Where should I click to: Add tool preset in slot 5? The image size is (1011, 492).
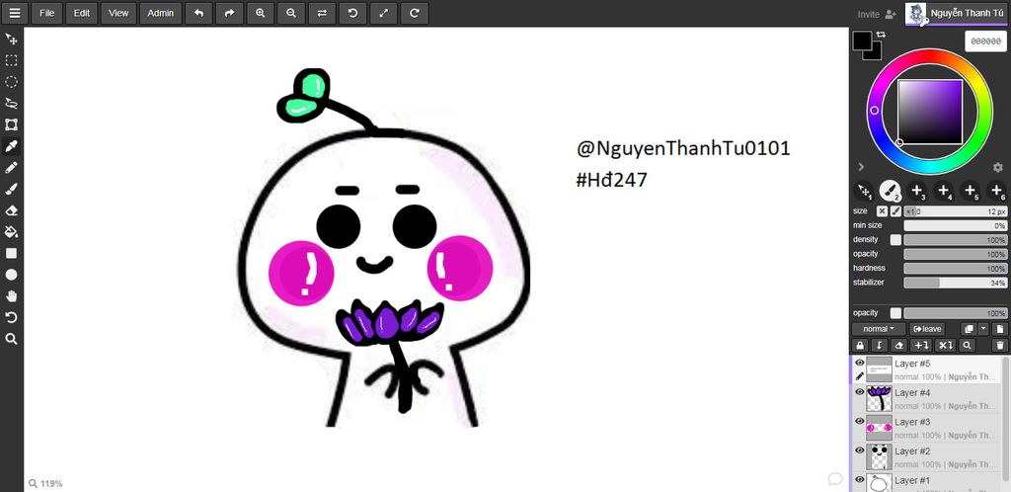click(970, 191)
